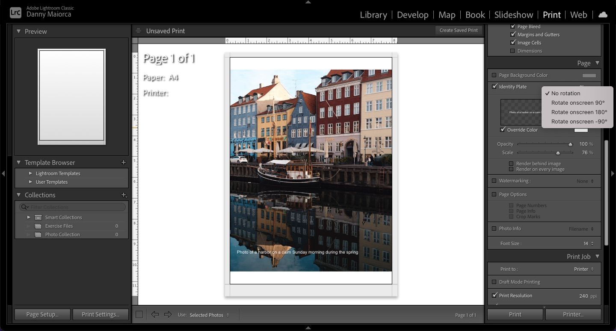Image resolution: width=616 pixels, height=331 pixels.
Task: Select Rotate onscreen 90° option
Action: 577,103
